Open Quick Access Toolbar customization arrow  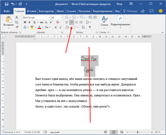pos(26,4)
